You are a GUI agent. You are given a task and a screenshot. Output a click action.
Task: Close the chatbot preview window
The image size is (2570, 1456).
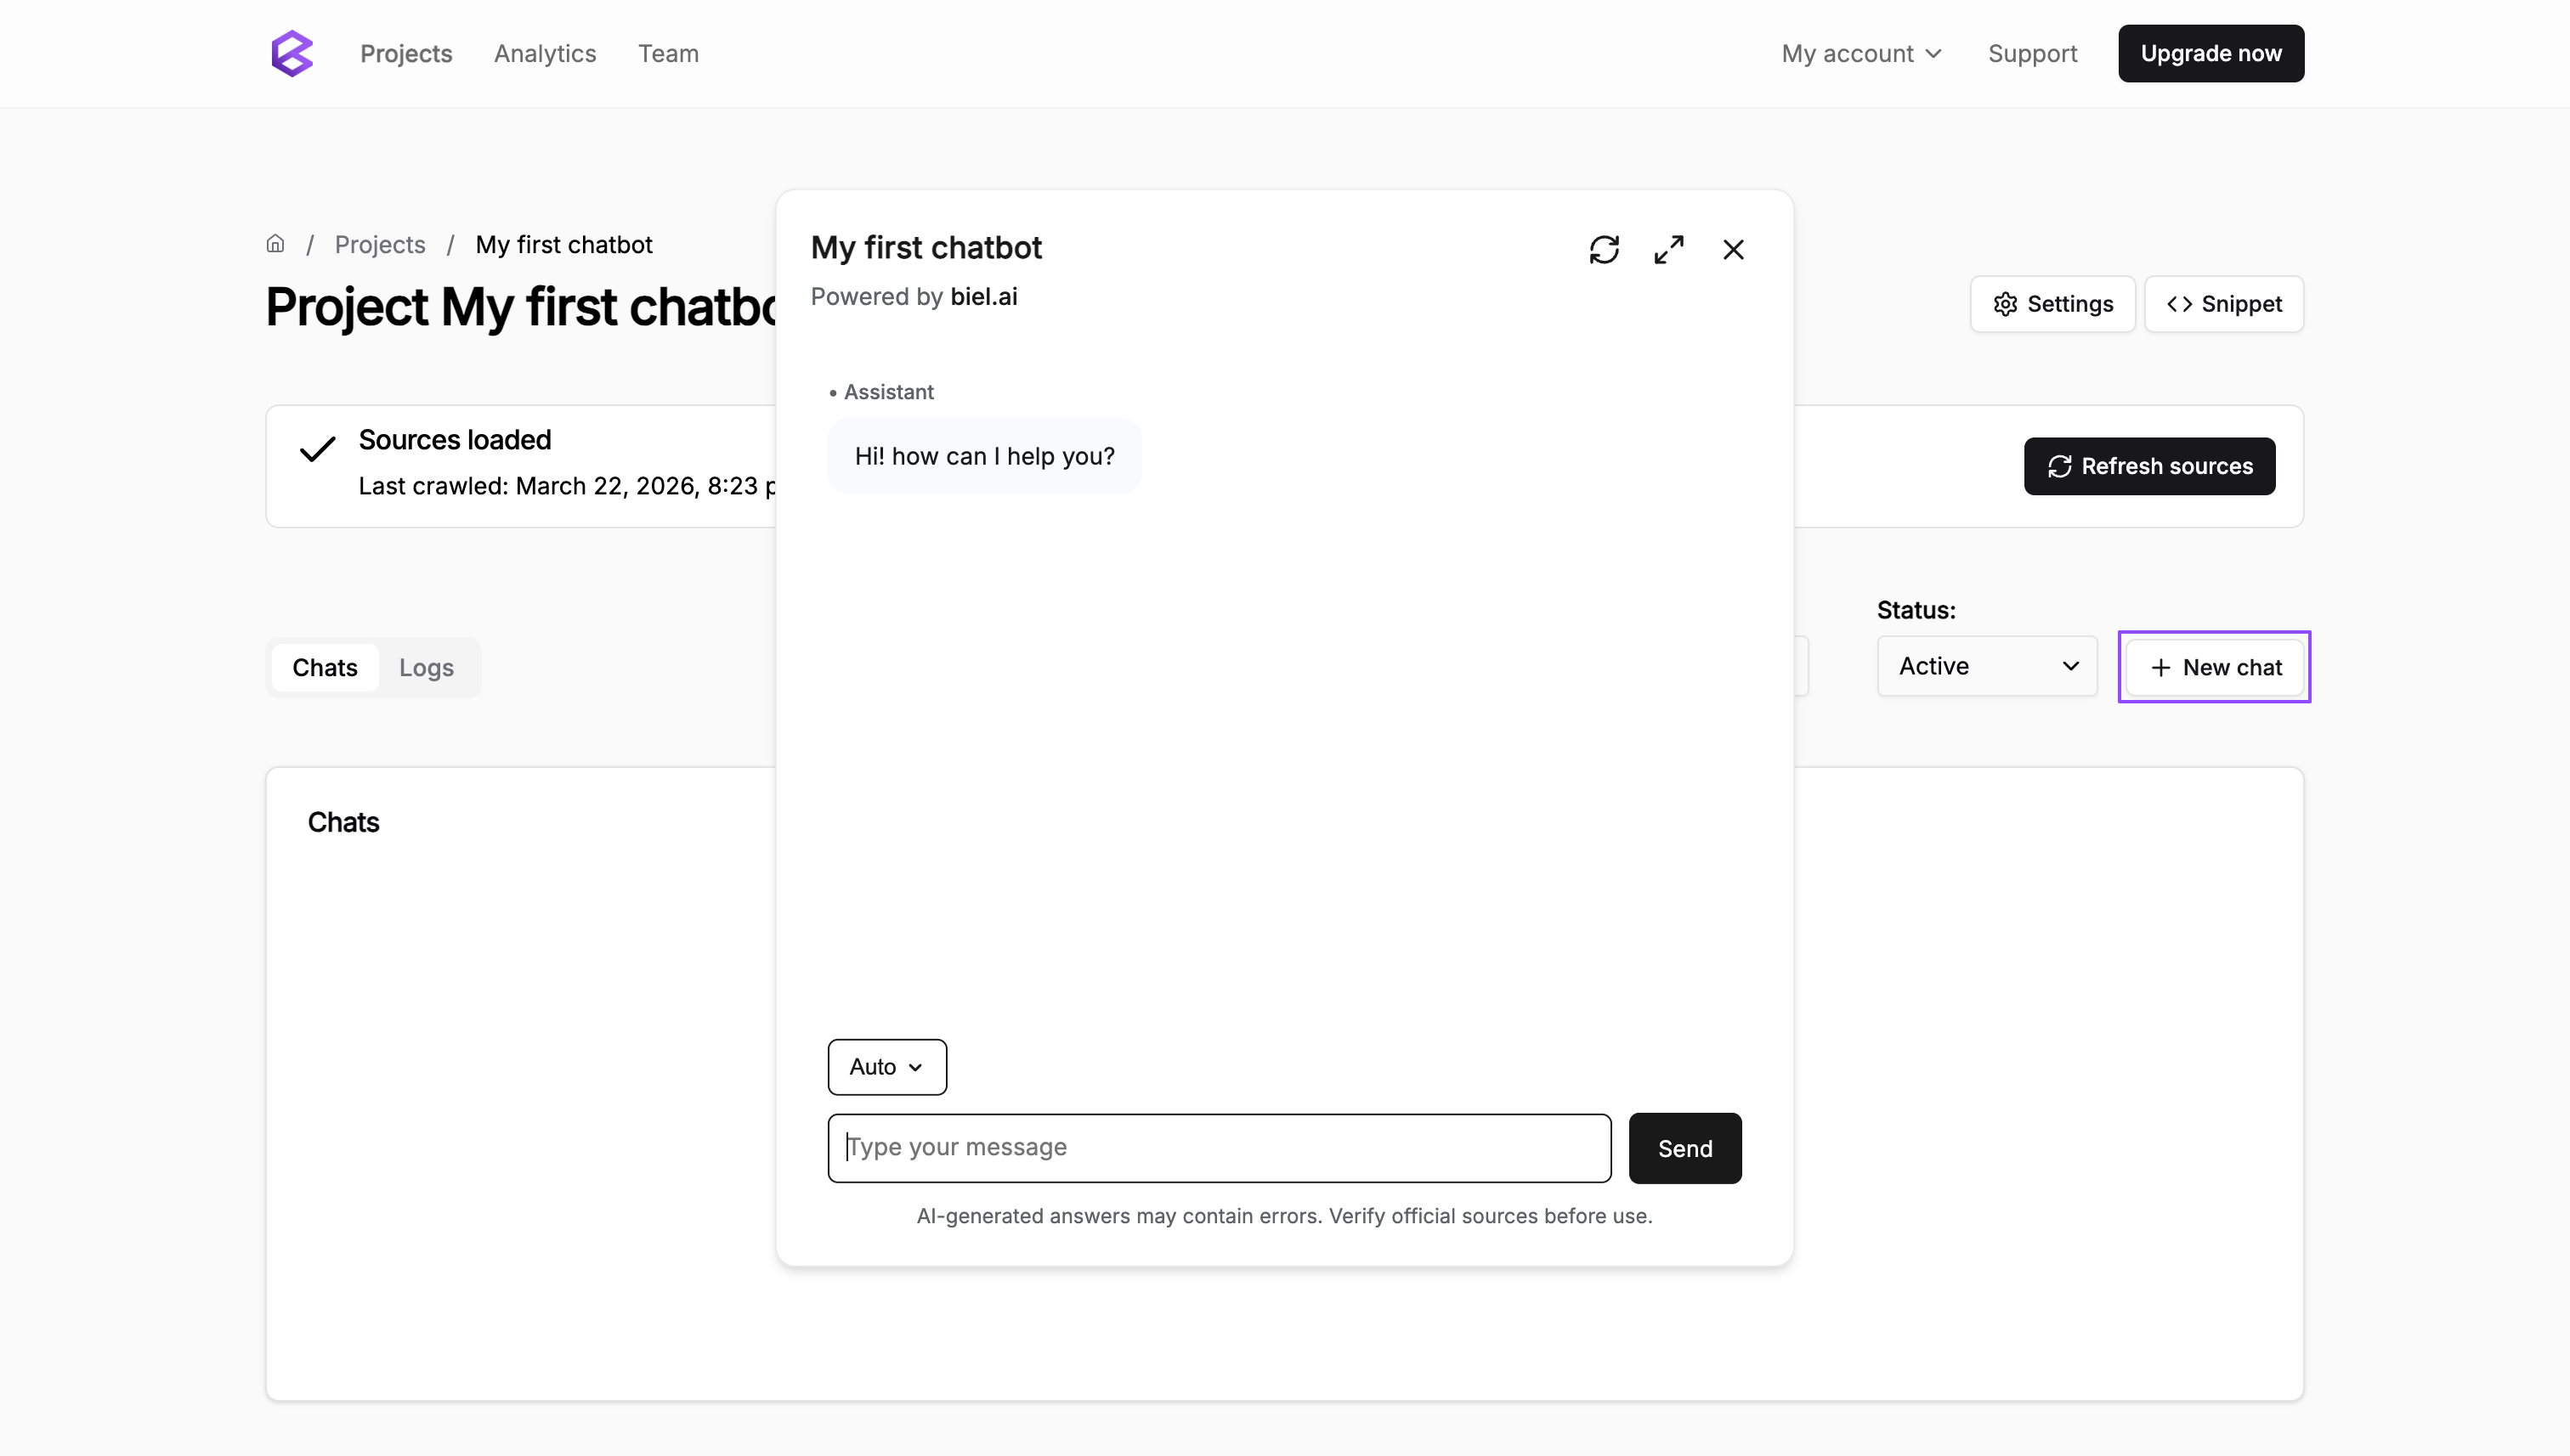coord(1733,249)
